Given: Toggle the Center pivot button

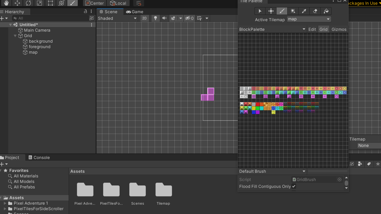Looking at the screenshot, I should coord(95,3).
